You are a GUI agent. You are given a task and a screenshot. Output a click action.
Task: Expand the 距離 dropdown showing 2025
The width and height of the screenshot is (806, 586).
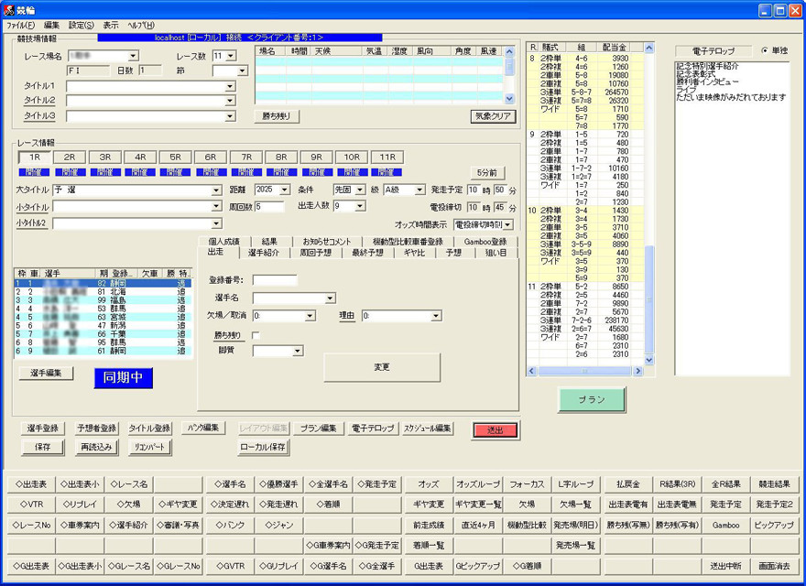(285, 190)
